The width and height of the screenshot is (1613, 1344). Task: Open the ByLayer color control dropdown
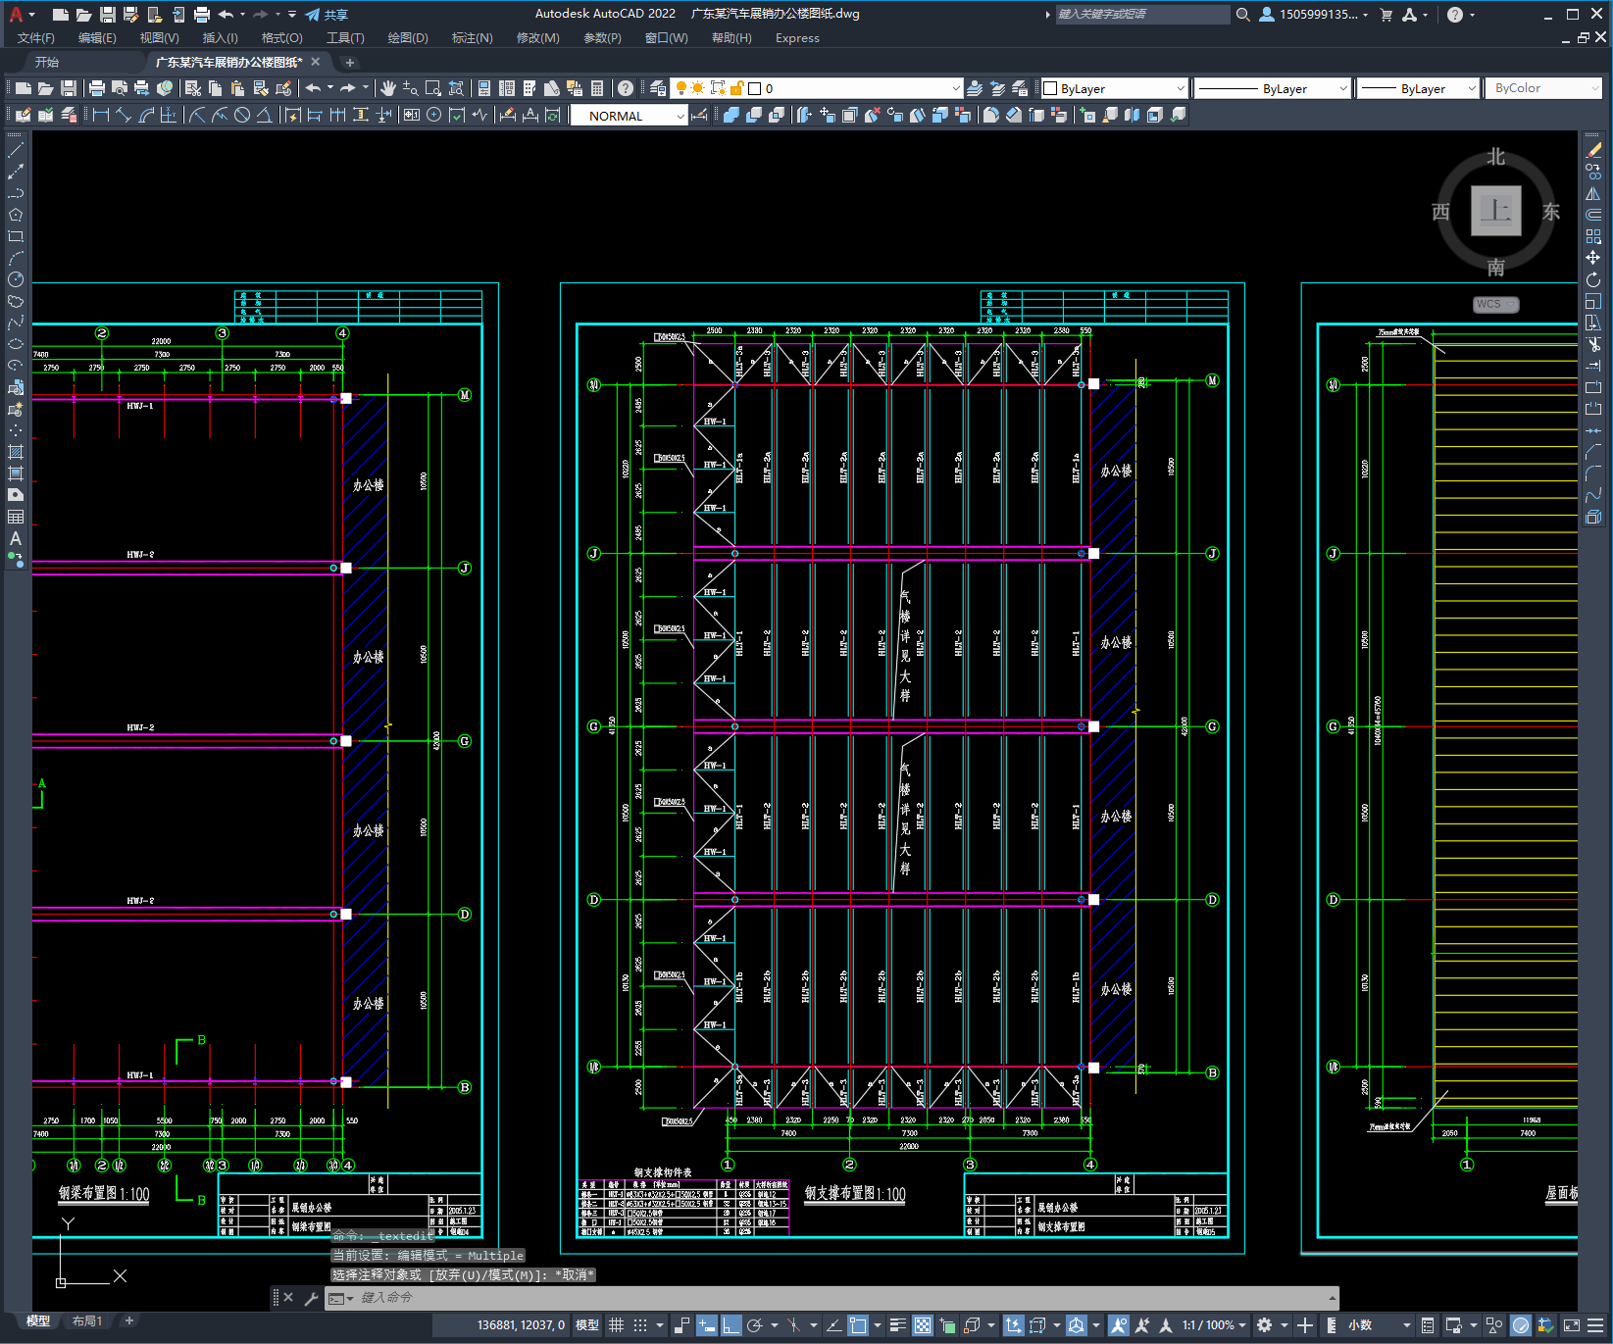tap(1115, 88)
